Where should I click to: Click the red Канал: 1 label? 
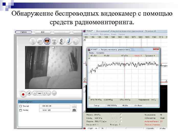pyautogui.click(x=138, y=56)
